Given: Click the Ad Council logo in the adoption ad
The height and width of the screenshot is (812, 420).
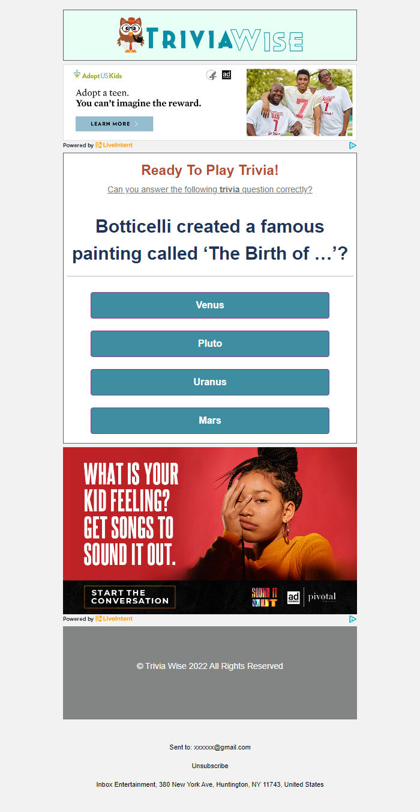Looking at the screenshot, I should pyautogui.click(x=226, y=75).
